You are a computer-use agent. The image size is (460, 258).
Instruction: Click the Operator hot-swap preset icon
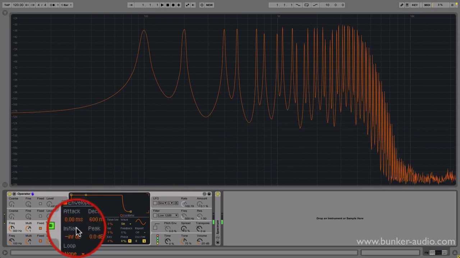click(204, 194)
